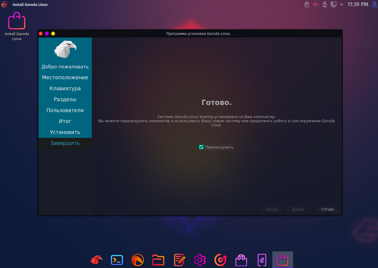Screen dimensions: 378x268
Task: Open the text editor dock icon
Action: 179,260
